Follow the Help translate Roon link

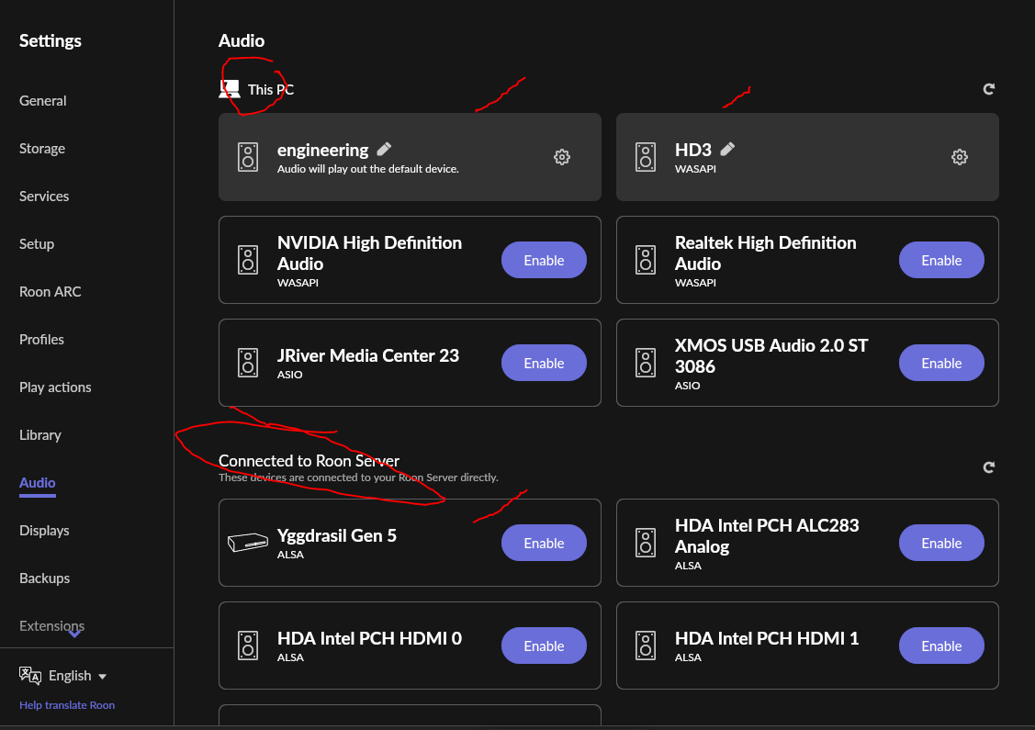(x=67, y=705)
